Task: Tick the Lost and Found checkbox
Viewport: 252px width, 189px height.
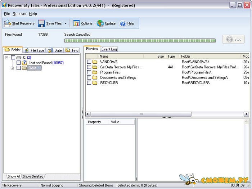Action: (19, 63)
